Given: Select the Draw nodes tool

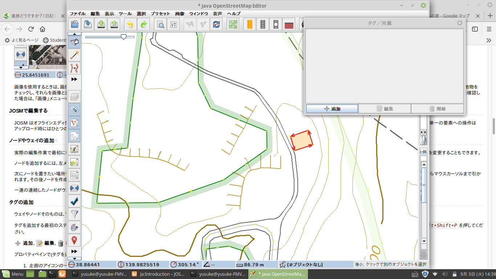Looking at the screenshot, I should (x=74, y=55).
